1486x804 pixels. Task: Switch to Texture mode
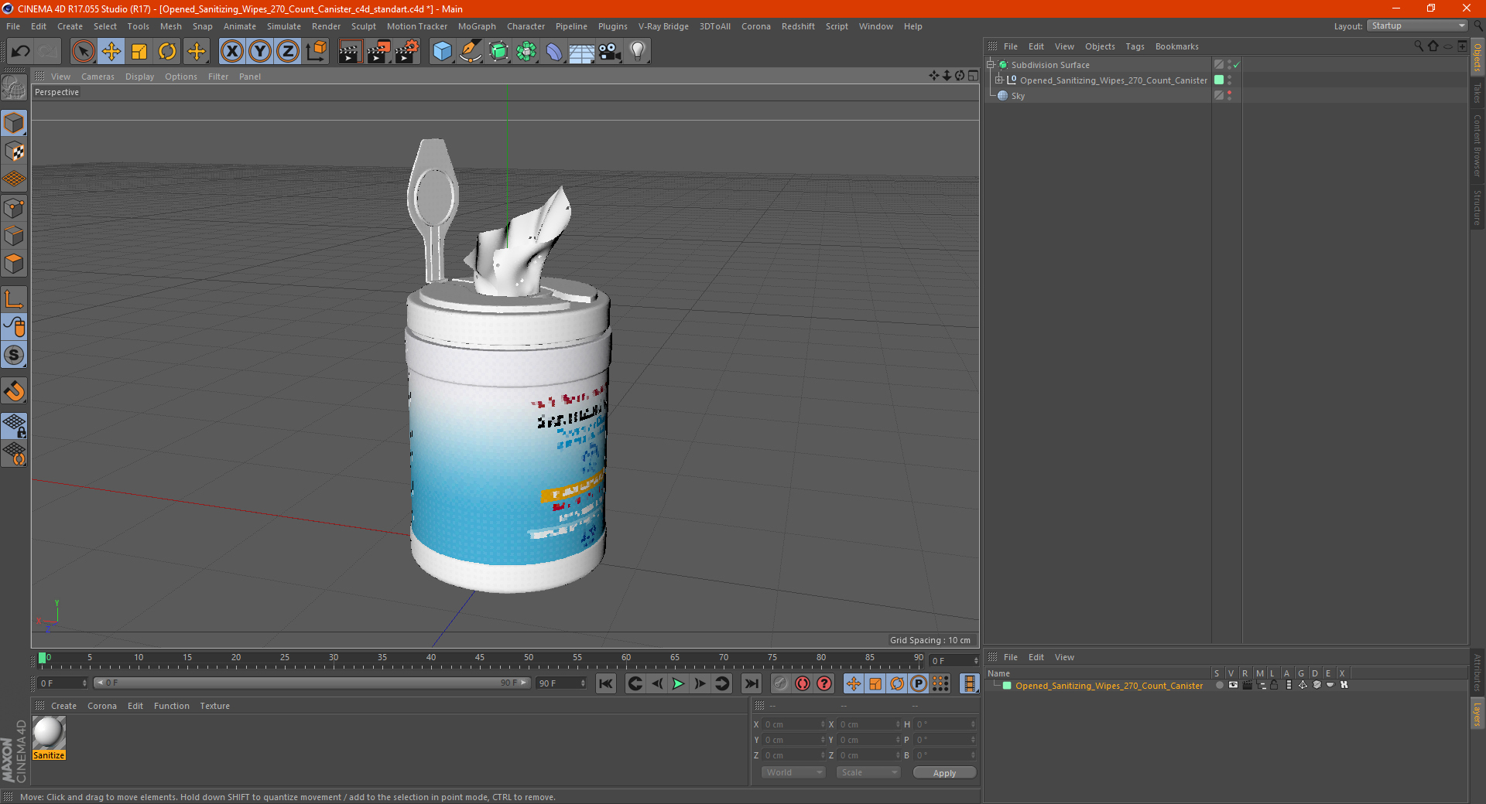pyautogui.click(x=14, y=152)
